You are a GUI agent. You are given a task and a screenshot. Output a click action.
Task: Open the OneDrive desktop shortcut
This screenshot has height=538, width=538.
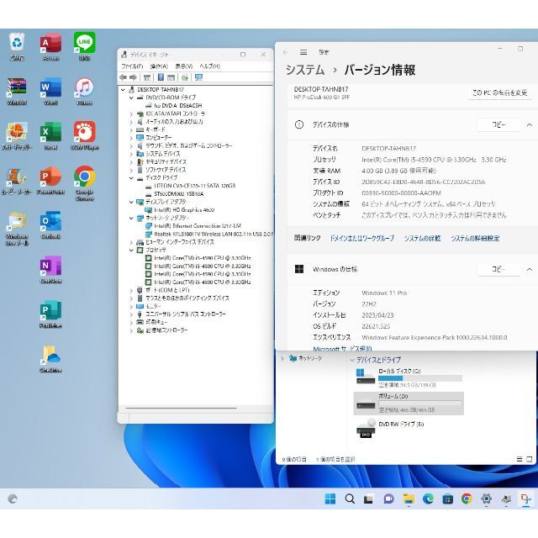50,359
